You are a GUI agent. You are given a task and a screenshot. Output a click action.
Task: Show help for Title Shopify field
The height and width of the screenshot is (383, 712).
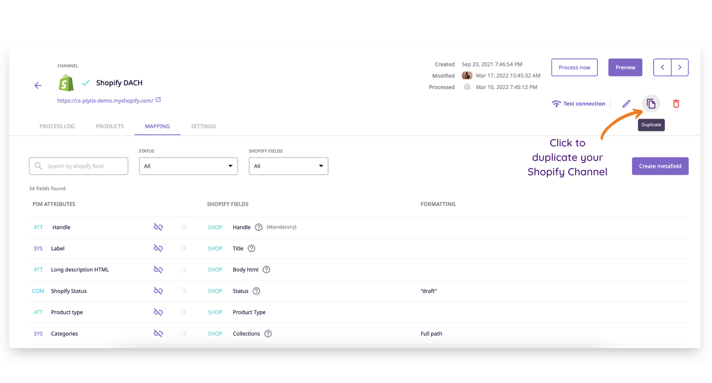pos(251,248)
